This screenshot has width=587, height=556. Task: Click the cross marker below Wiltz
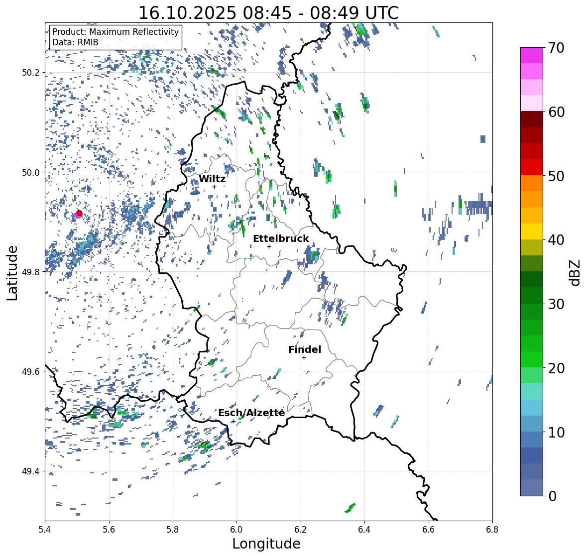point(214,187)
